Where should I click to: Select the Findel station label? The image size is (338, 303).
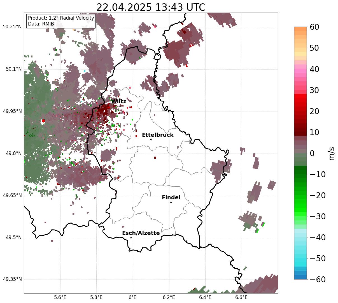171,198
